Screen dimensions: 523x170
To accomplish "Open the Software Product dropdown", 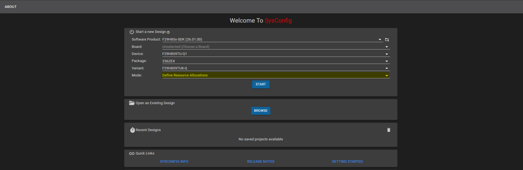I will click(x=273, y=39).
